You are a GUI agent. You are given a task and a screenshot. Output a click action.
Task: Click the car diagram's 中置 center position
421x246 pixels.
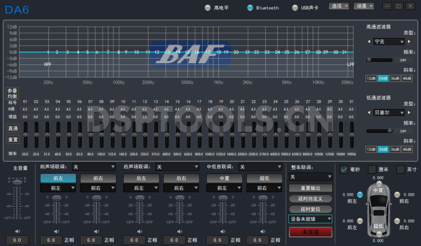pyautogui.click(x=378, y=190)
